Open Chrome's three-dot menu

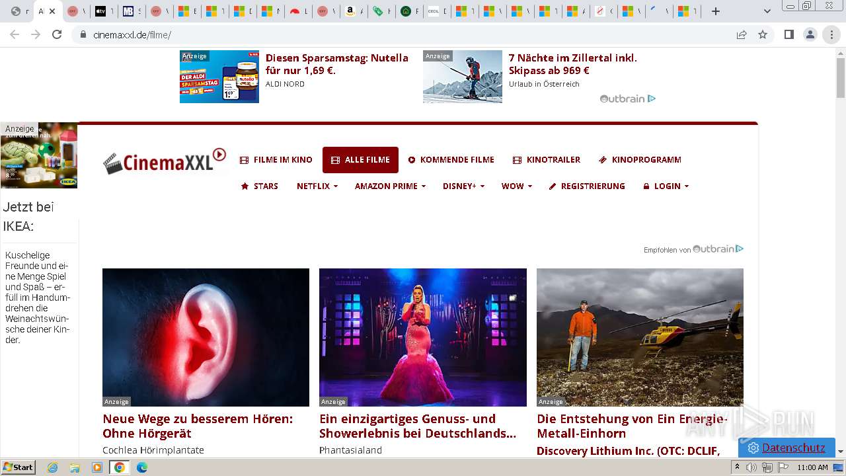(x=831, y=35)
